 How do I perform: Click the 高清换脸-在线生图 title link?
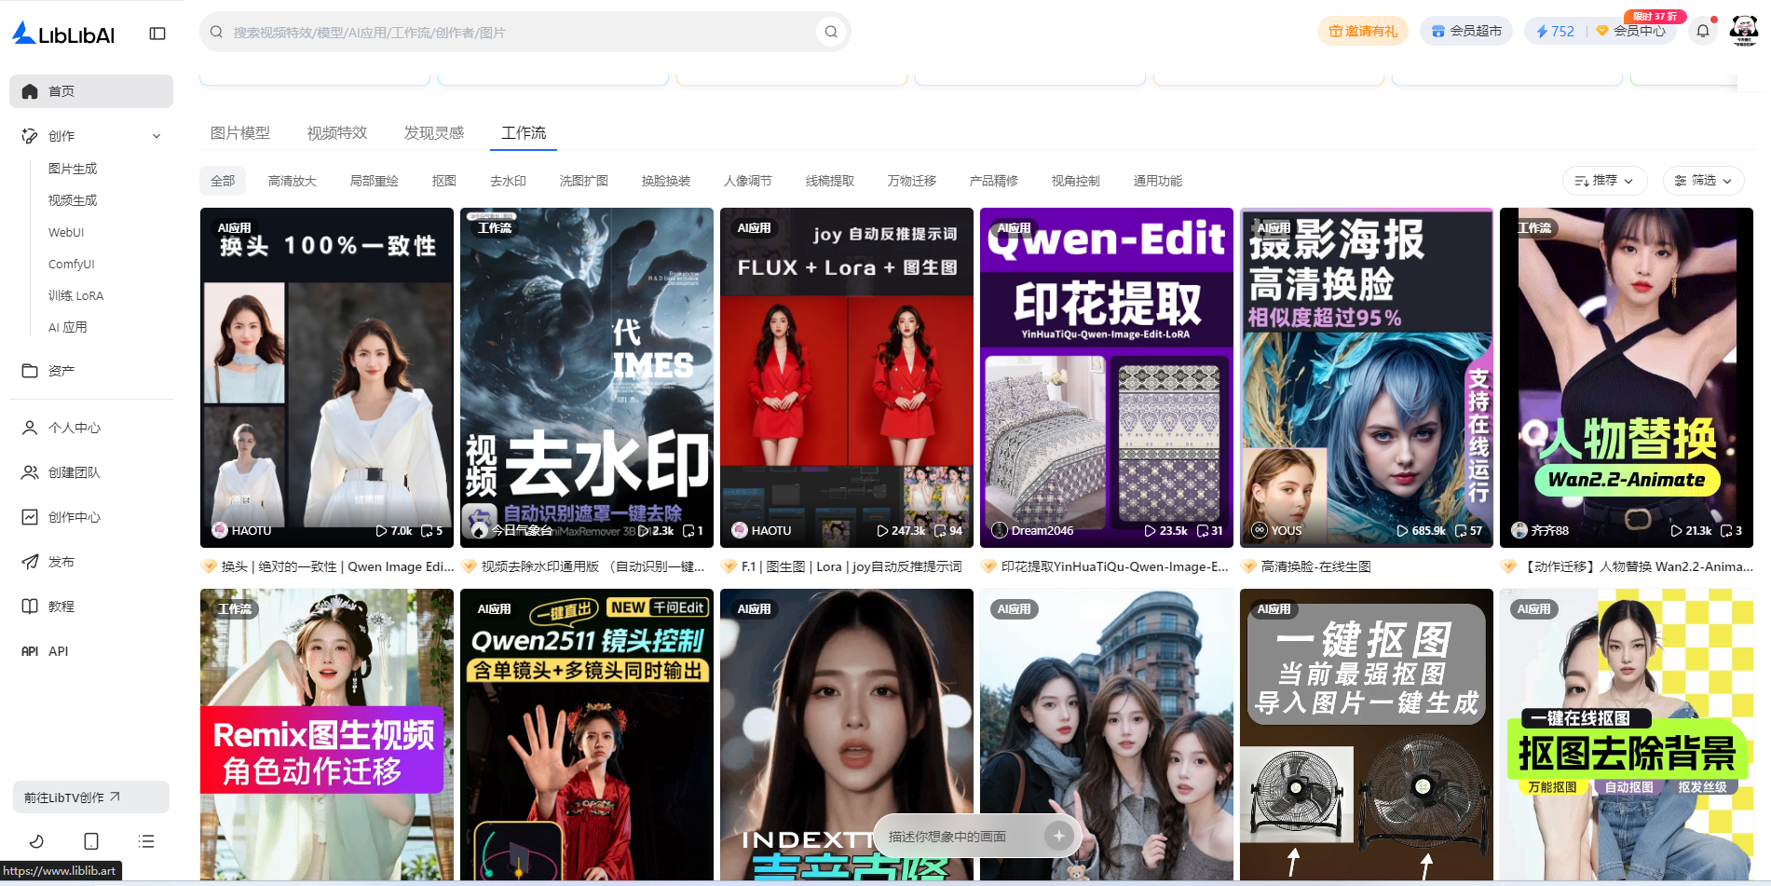point(1315,566)
